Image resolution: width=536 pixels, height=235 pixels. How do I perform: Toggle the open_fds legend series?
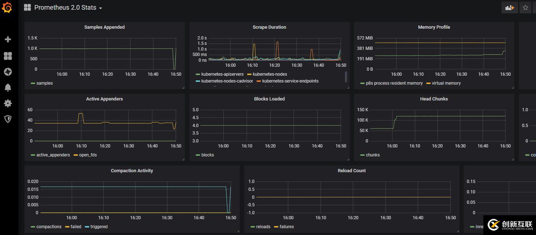click(88, 155)
